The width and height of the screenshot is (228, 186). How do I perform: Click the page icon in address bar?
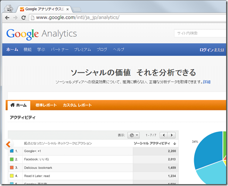tap(33, 17)
